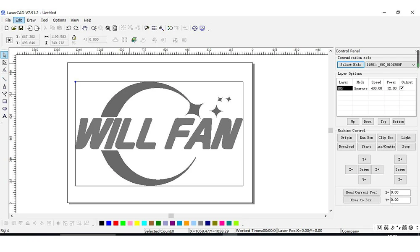The image size is (420, 252).
Task: Click the zoom to fit all icon
Action: pos(108,28)
